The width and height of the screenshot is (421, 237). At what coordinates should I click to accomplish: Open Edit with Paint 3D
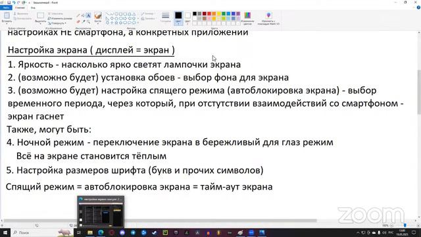(268, 18)
